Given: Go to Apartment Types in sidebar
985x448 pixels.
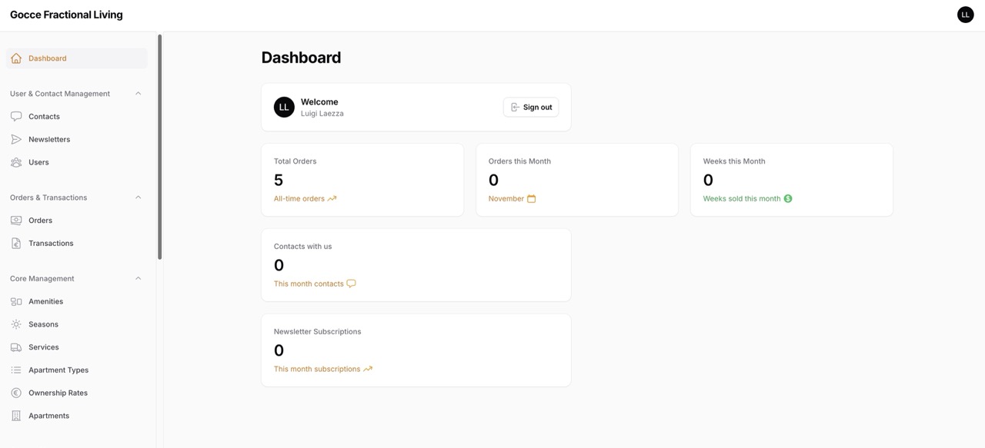Looking at the screenshot, I should point(58,370).
